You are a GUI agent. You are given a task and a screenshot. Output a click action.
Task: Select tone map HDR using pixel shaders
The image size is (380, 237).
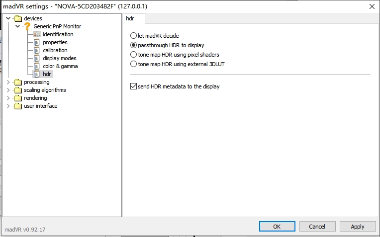133,55
